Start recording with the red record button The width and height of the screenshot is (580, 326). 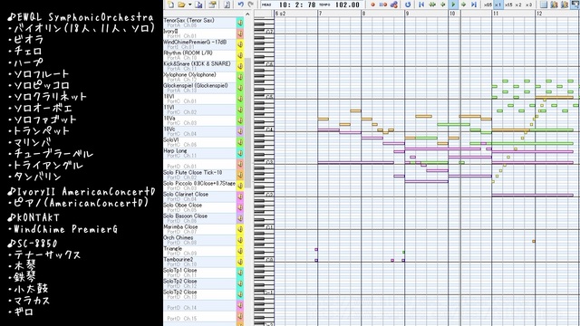pyautogui.click(x=372, y=5)
